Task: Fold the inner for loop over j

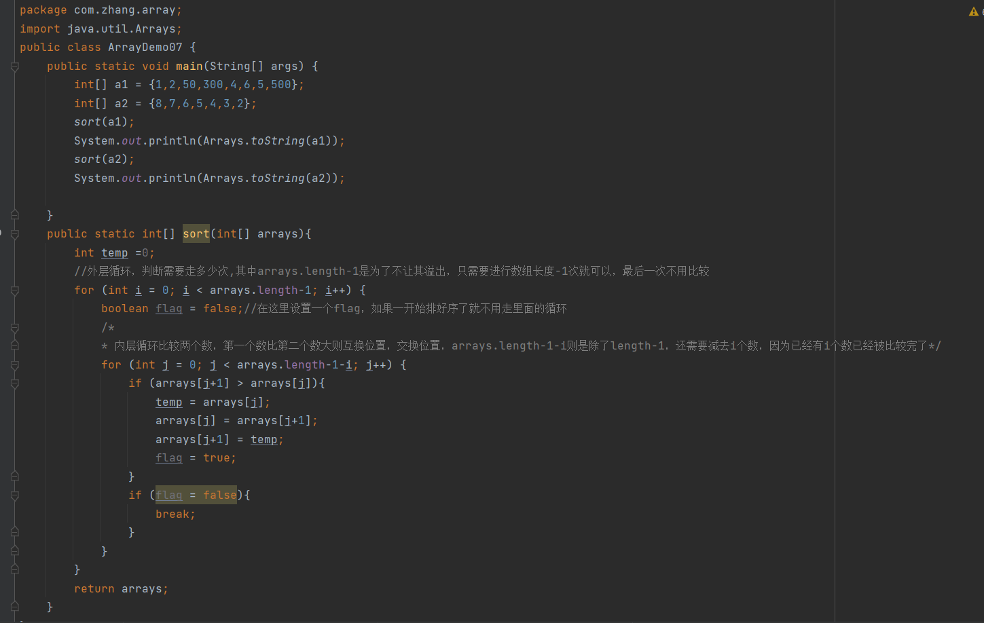Action: (15, 365)
